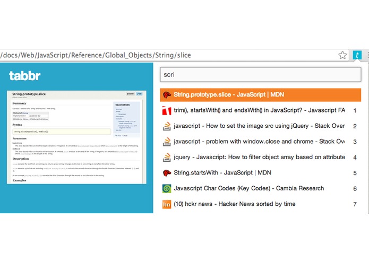Click Stack Overflow icon beside window.close result
Viewport: 369px width, 262px height.
point(167,142)
